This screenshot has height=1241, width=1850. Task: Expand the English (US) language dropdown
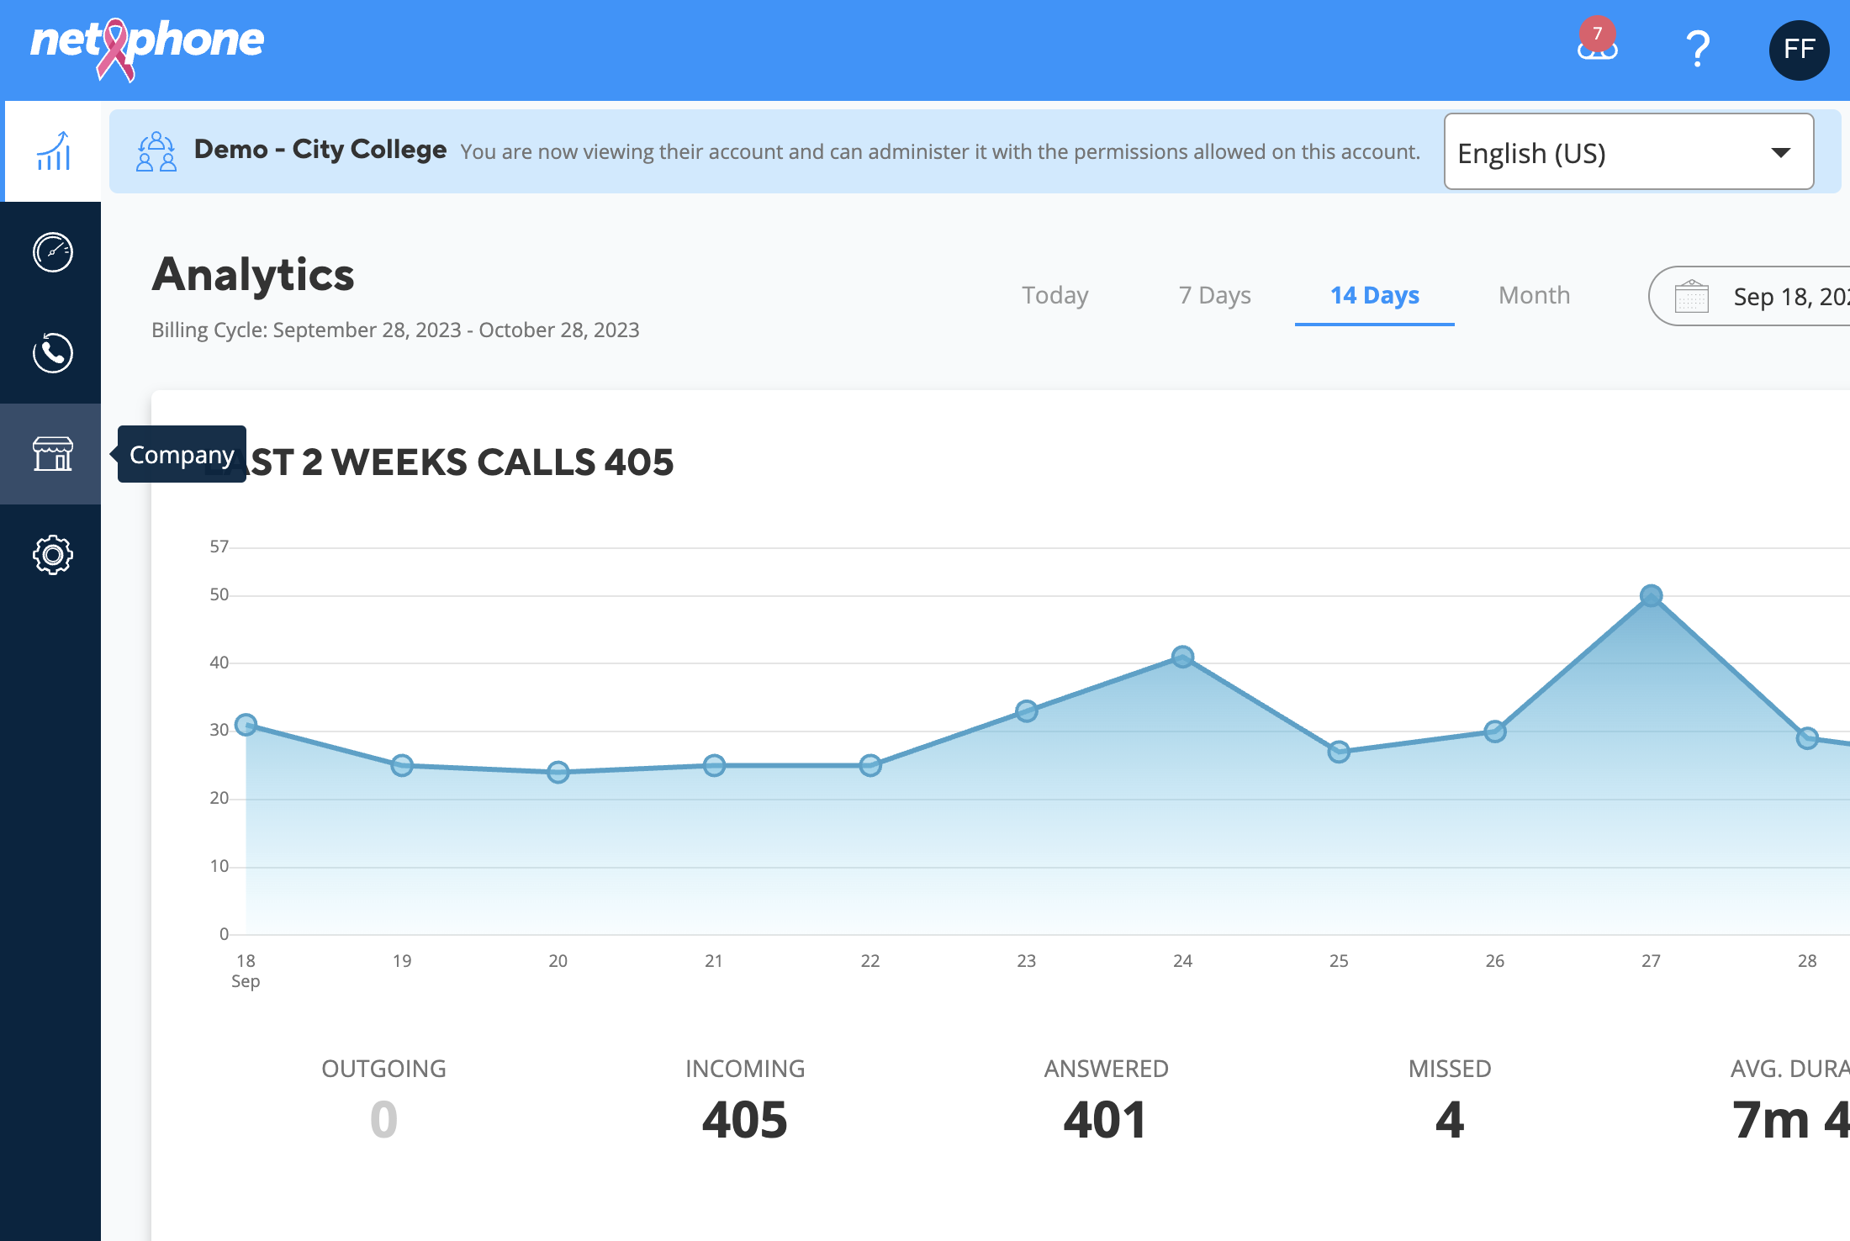pos(1628,152)
